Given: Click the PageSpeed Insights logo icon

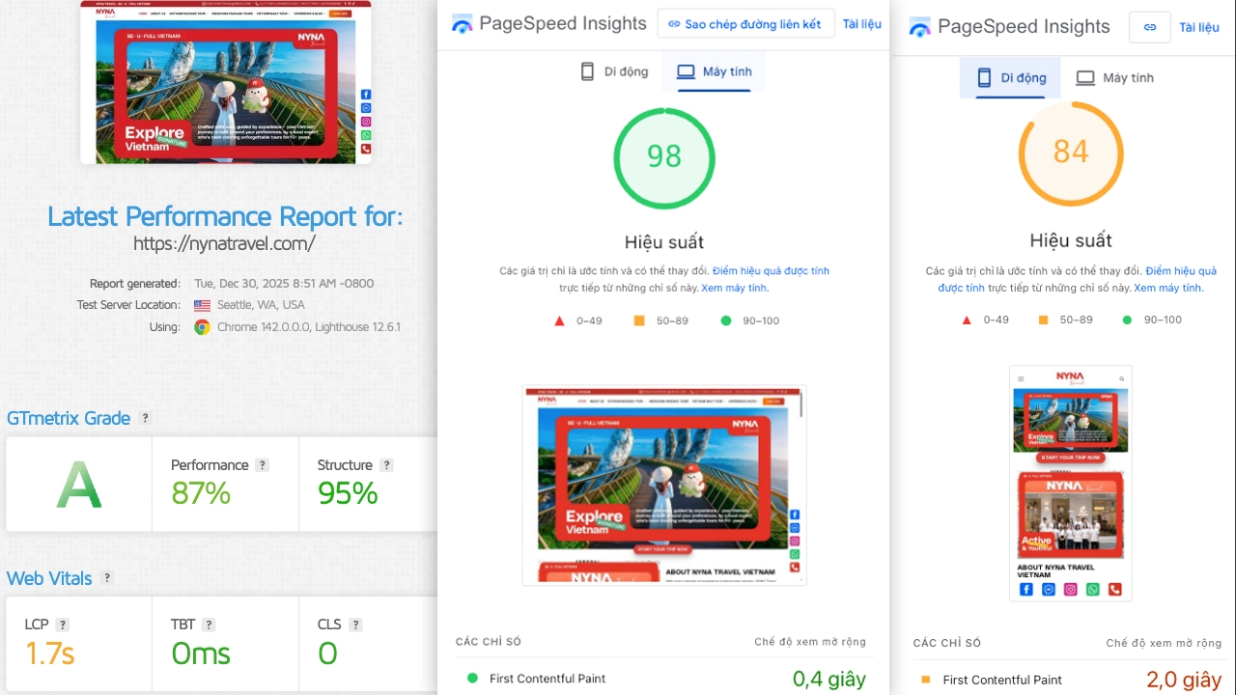Looking at the screenshot, I should 463,24.
